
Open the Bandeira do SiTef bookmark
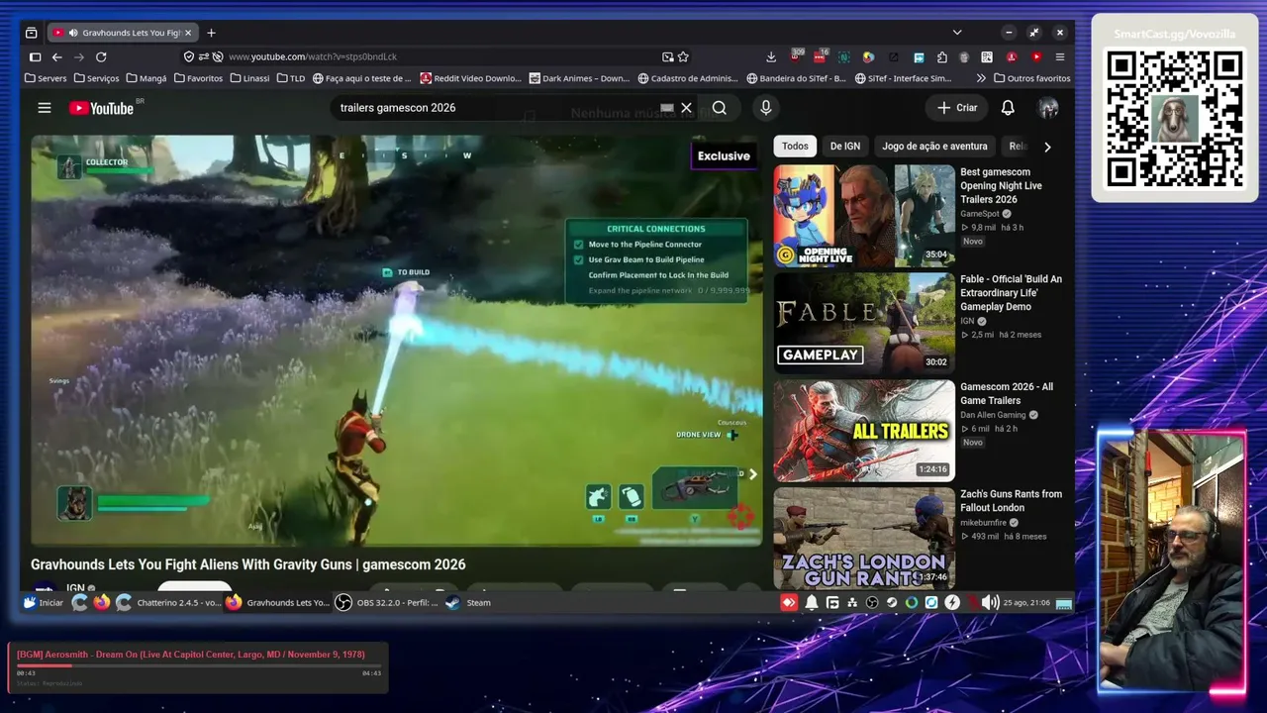coord(797,78)
